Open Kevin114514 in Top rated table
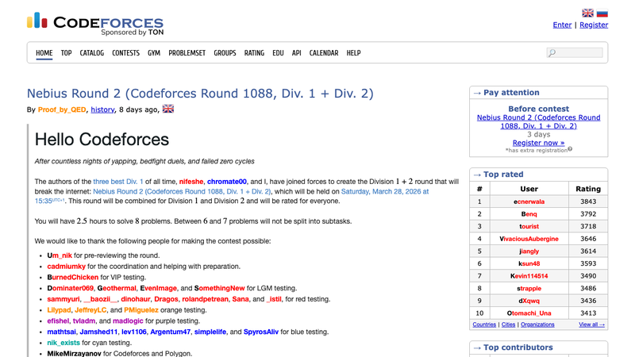The height and width of the screenshot is (357, 635). tap(529, 276)
